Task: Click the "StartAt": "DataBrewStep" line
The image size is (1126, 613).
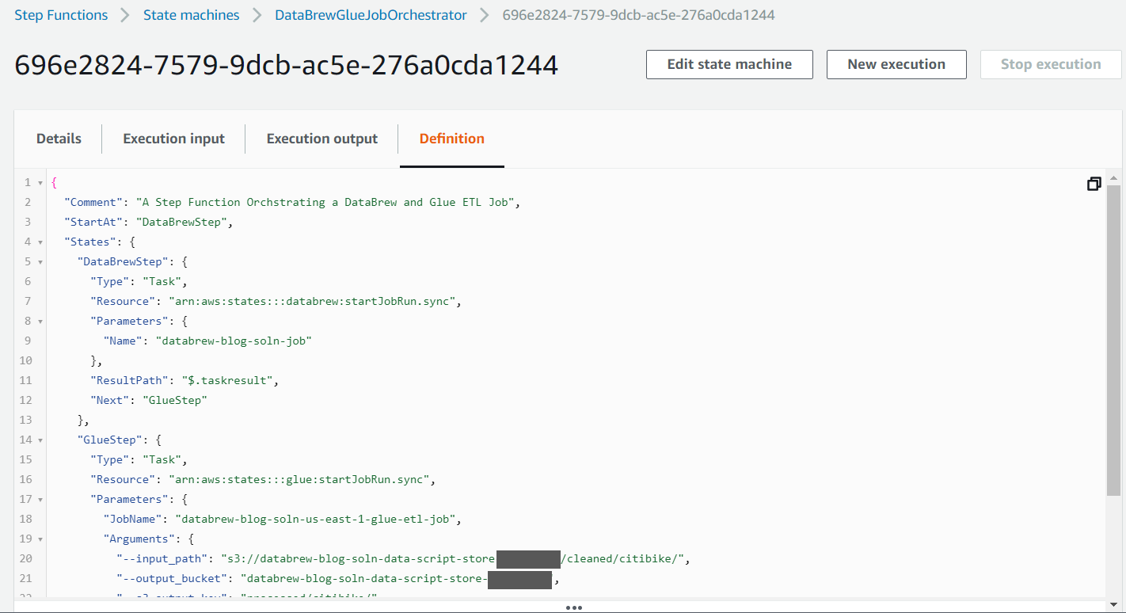Action: 149,222
